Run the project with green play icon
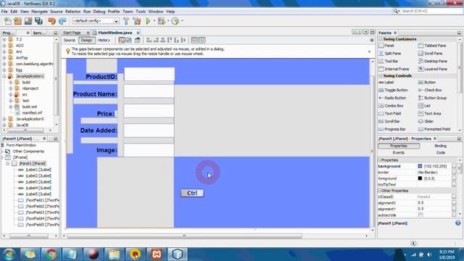 point(148,21)
